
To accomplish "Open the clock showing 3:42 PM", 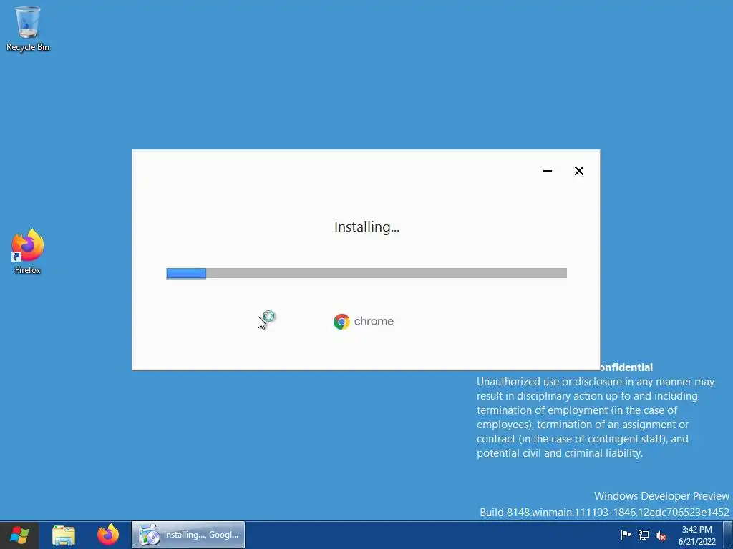I will click(697, 535).
